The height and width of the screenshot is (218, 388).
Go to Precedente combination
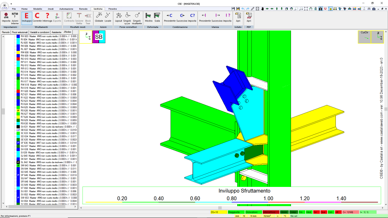click(170, 17)
